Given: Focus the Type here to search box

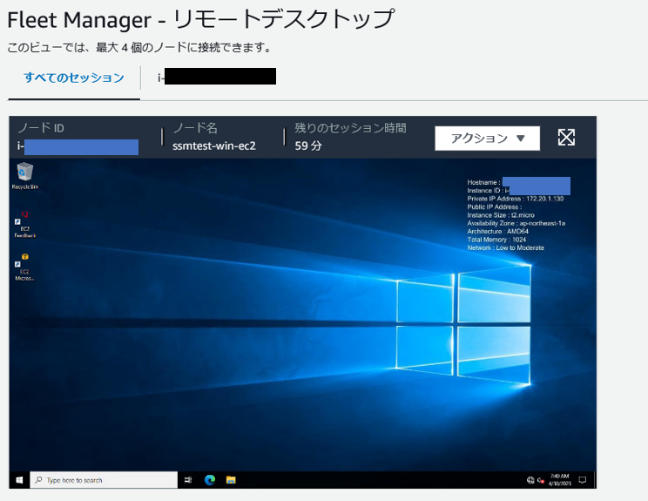Looking at the screenshot, I should pos(104,480).
